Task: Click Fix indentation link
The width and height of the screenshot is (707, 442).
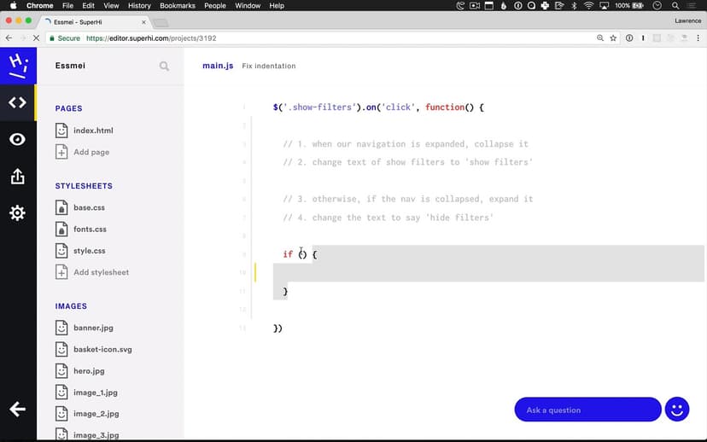Action: pos(269,66)
